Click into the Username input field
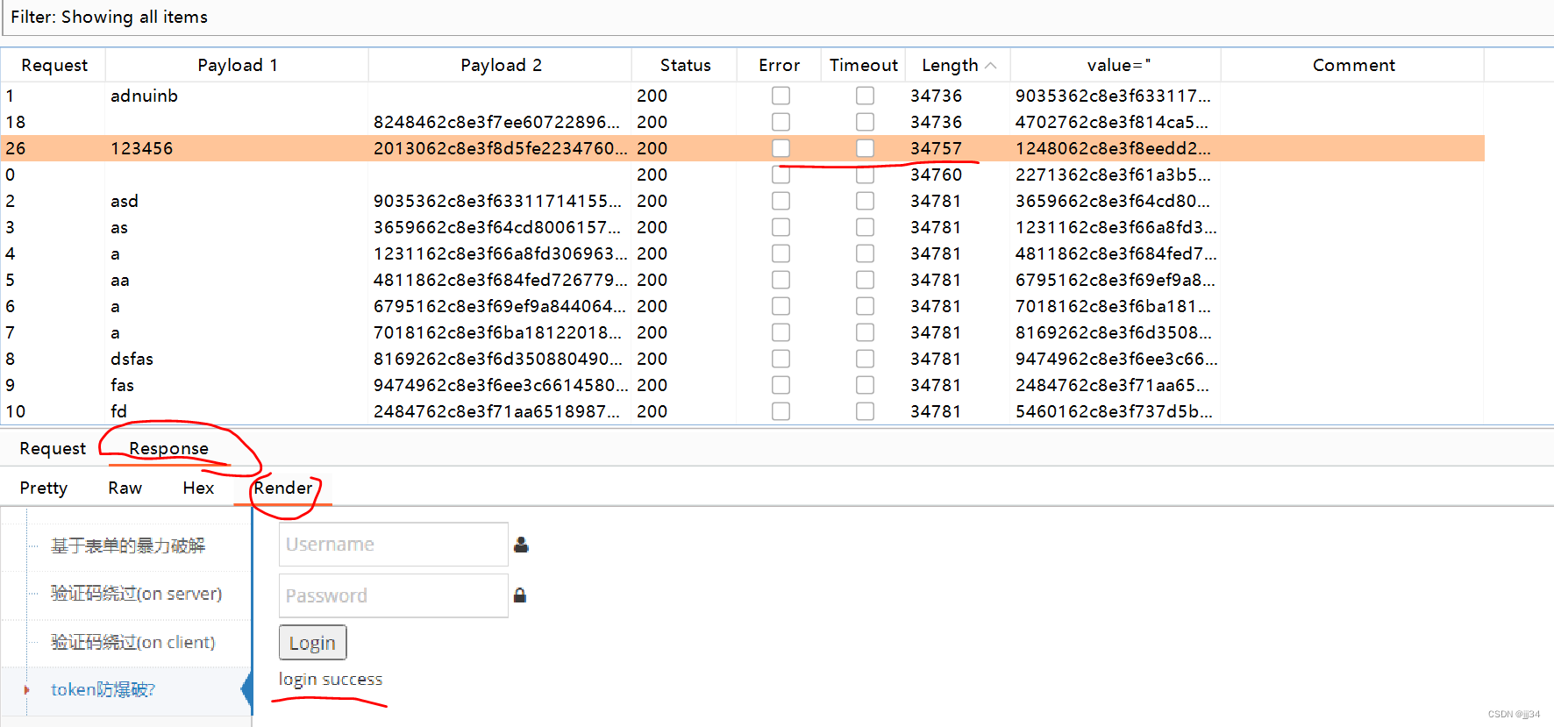The image size is (1554, 727). 393,545
